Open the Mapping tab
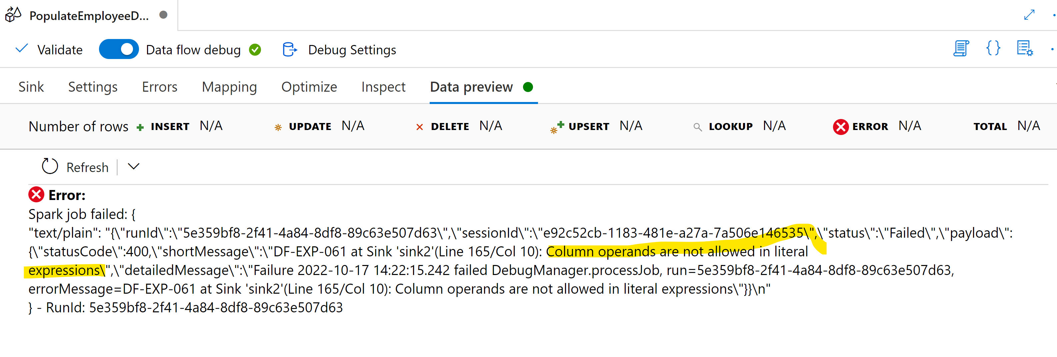Image resolution: width=1057 pixels, height=357 pixels. pyautogui.click(x=229, y=87)
